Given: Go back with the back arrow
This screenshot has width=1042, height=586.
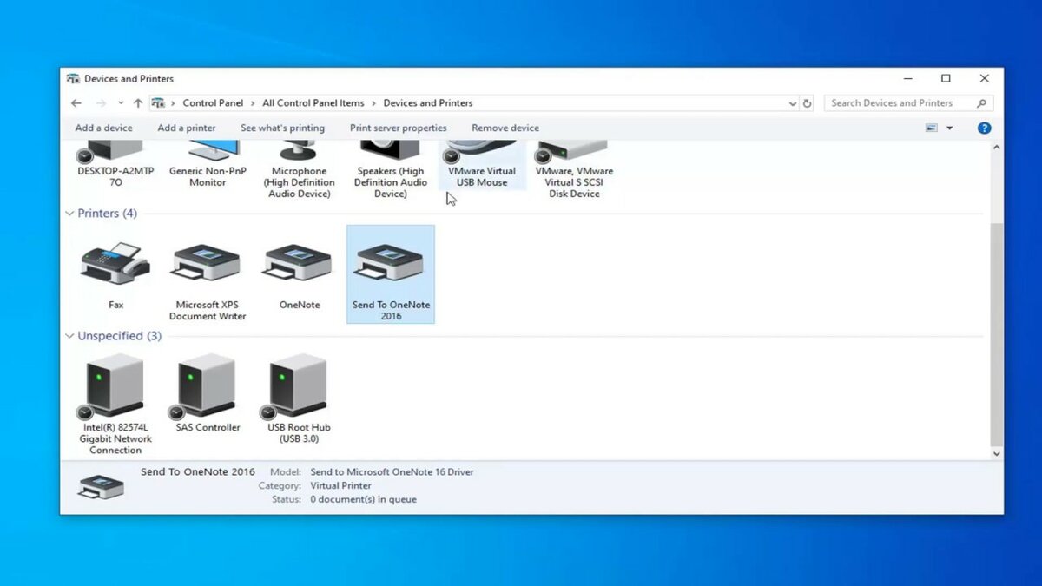Looking at the screenshot, I should (x=76, y=102).
